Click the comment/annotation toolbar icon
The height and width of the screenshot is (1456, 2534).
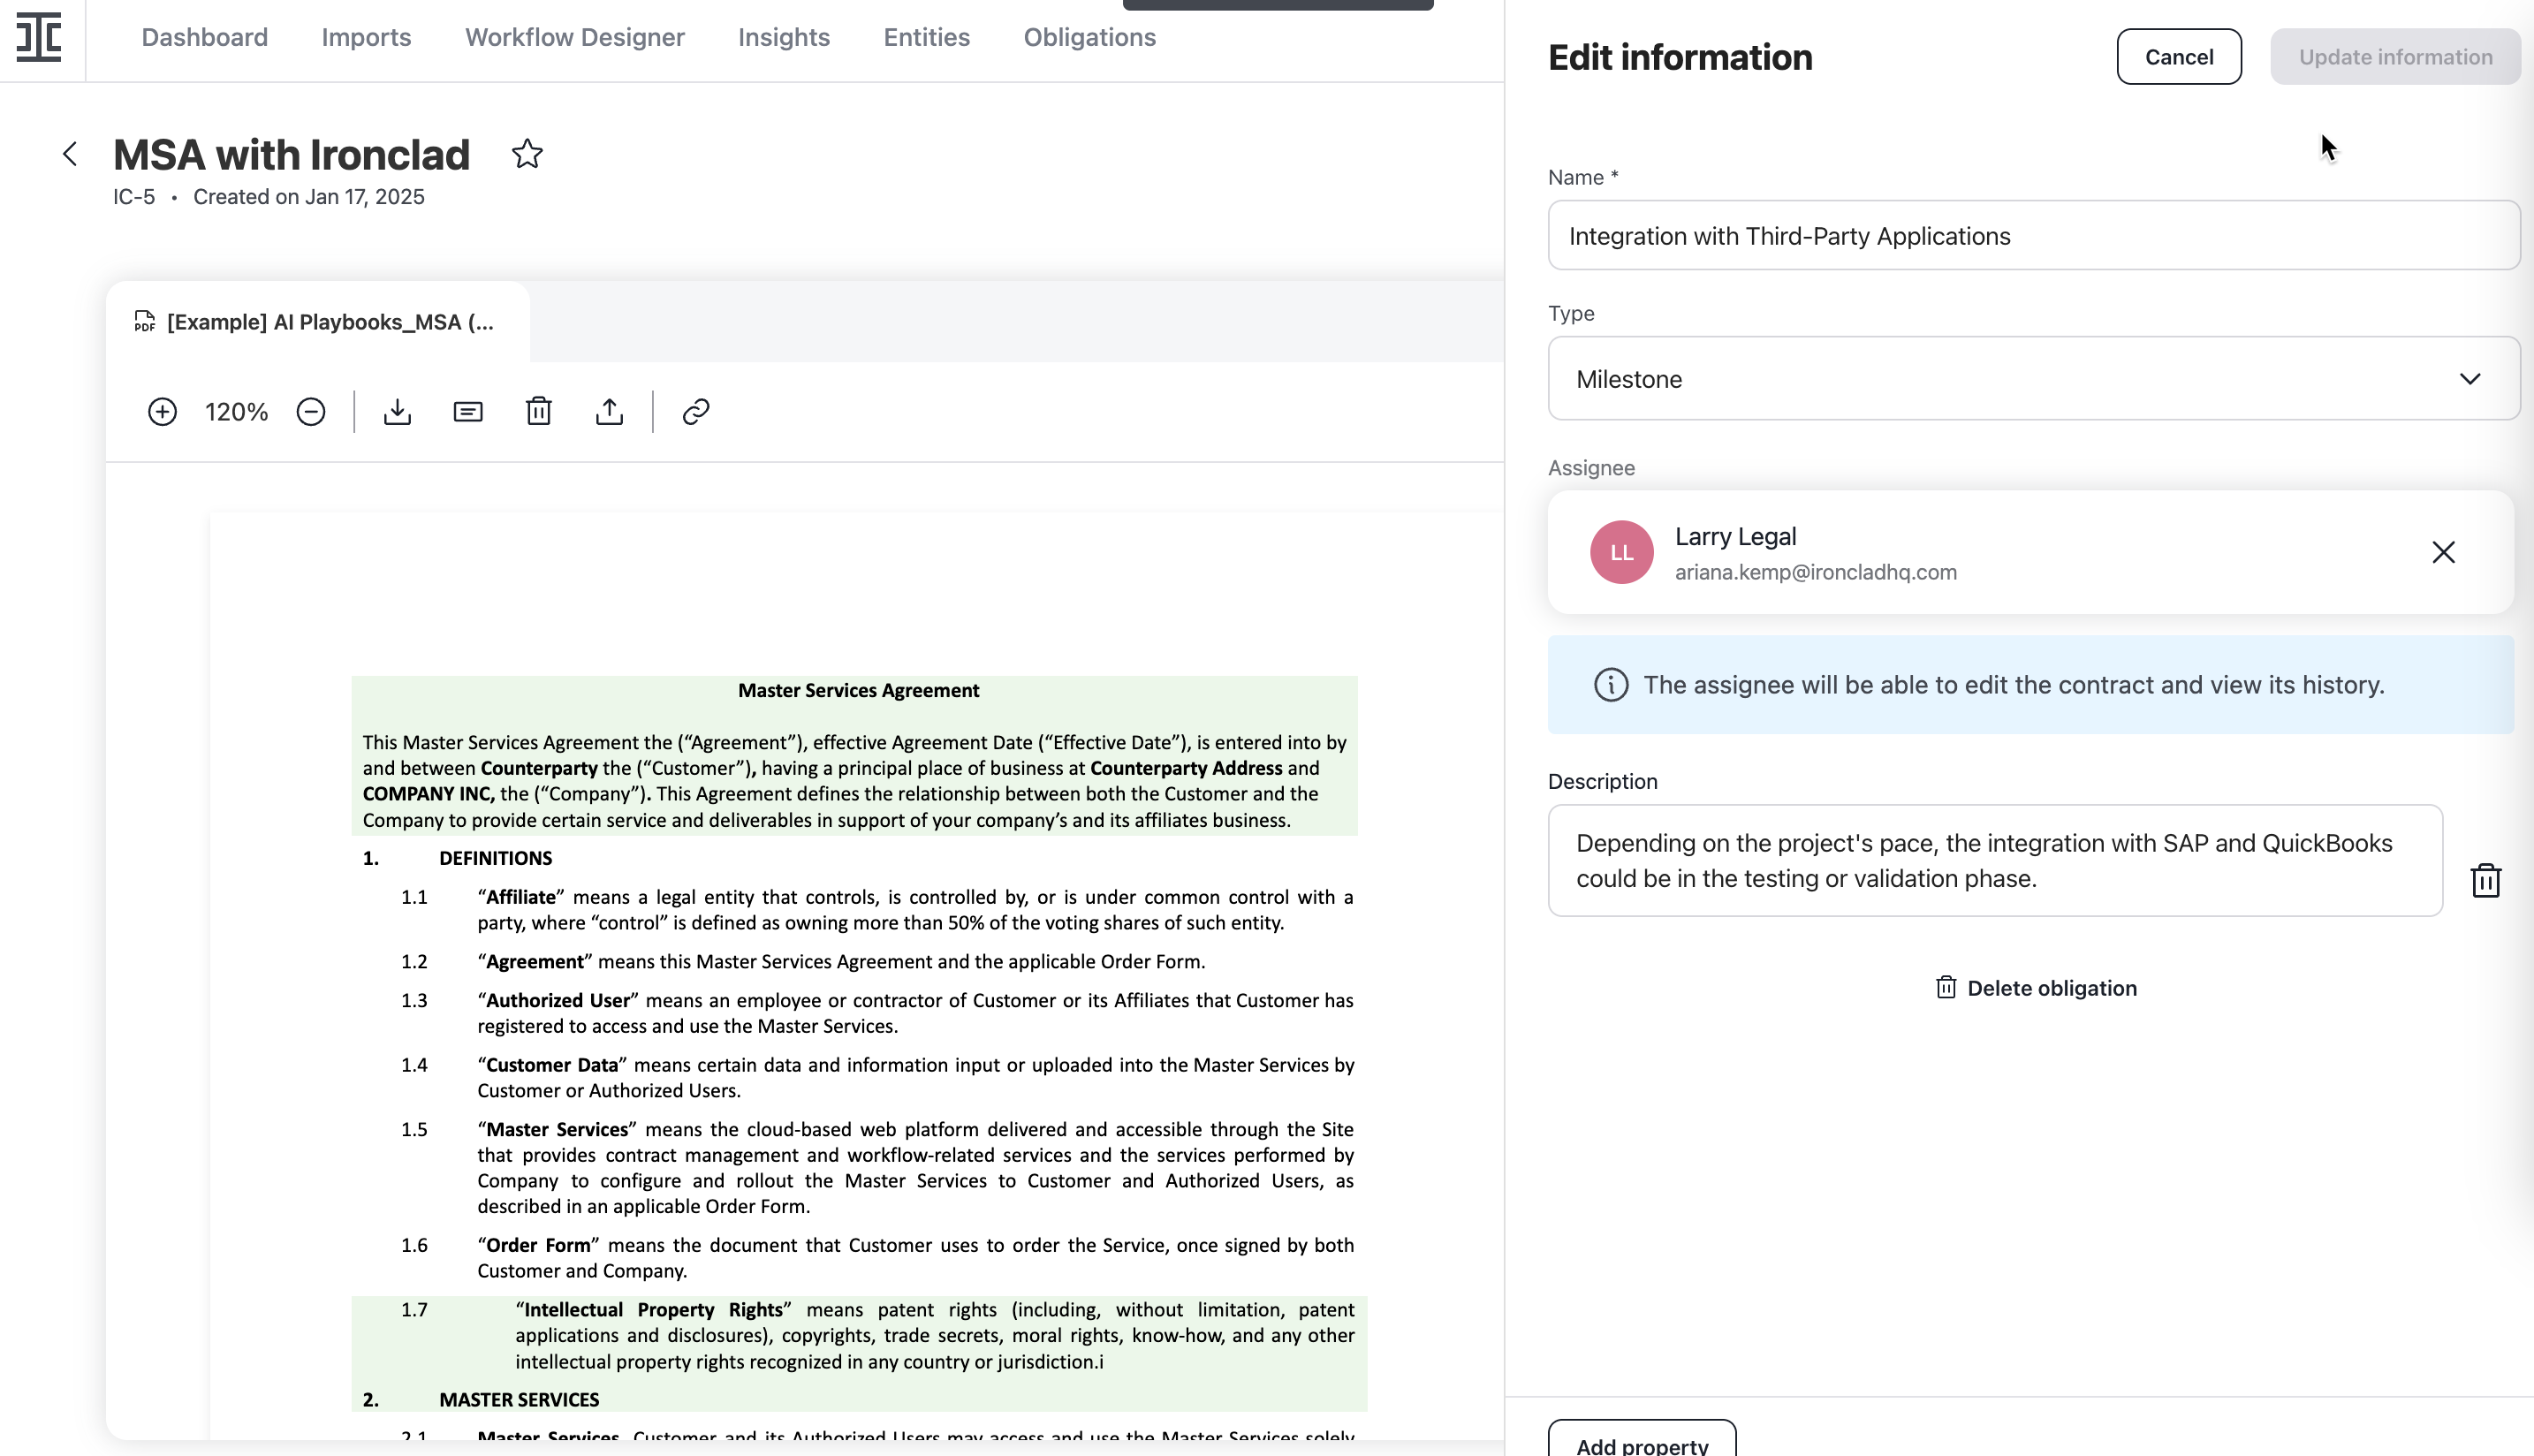(468, 412)
